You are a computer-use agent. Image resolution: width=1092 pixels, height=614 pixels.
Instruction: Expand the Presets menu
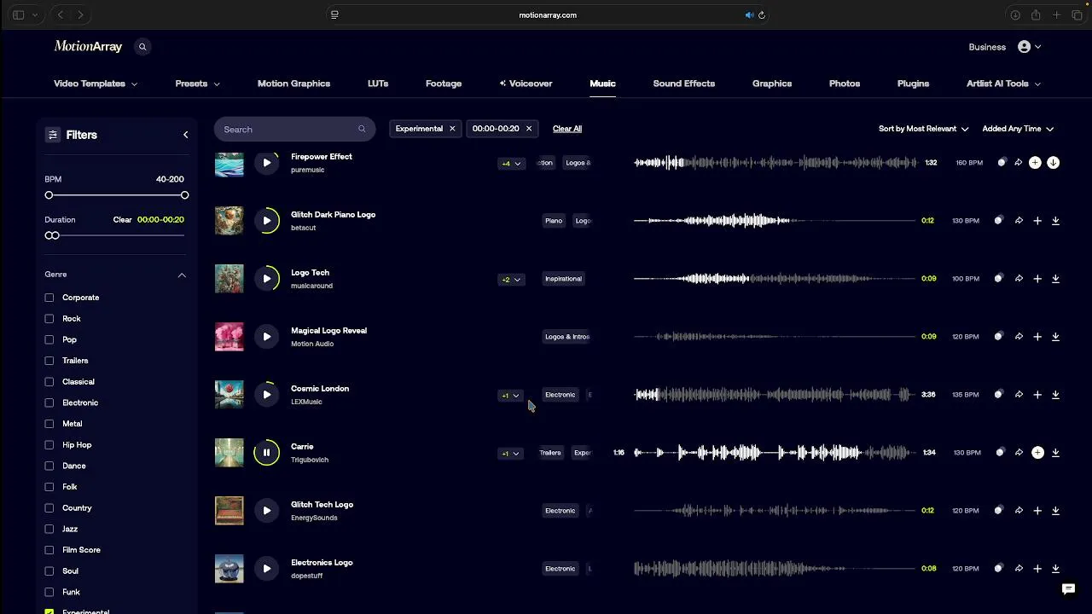(x=197, y=84)
